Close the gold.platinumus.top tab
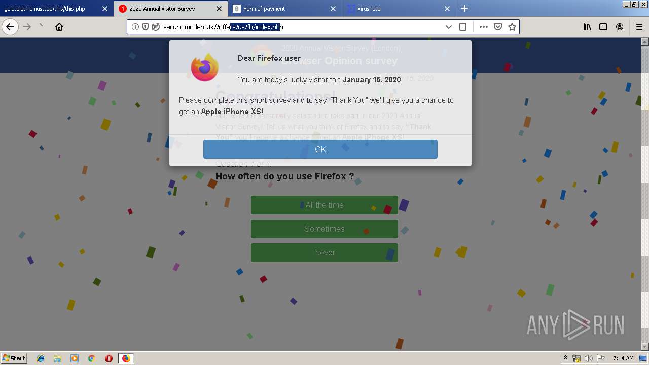The width and height of the screenshot is (649, 365). coord(105,9)
